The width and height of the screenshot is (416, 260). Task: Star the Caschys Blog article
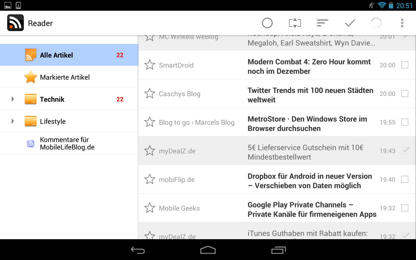pyautogui.click(x=149, y=93)
